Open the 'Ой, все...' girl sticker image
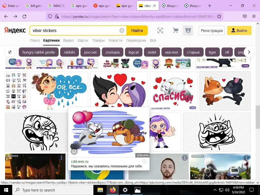This screenshot has height=195, width=260. pyautogui.click(x=59, y=91)
